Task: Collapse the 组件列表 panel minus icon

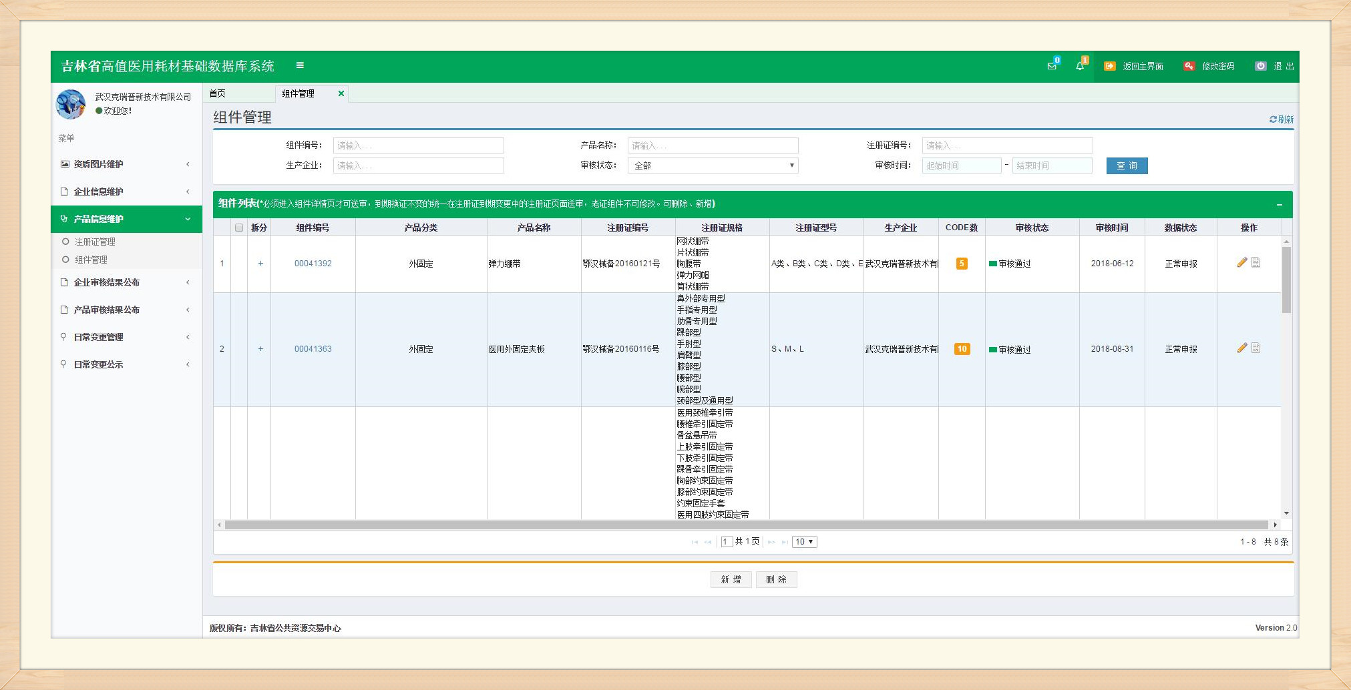Action: pyautogui.click(x=1279, y=205)
